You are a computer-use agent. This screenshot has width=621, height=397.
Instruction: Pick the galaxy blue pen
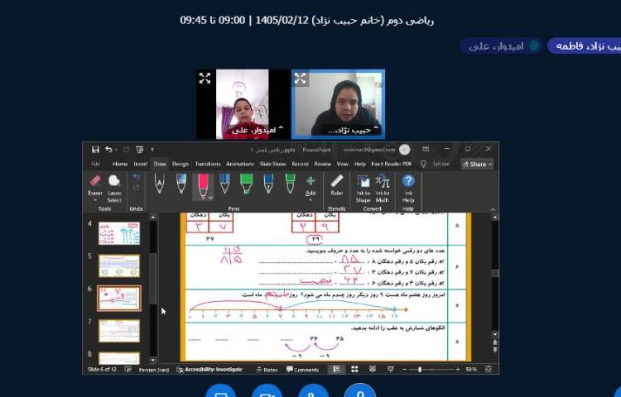181,184
